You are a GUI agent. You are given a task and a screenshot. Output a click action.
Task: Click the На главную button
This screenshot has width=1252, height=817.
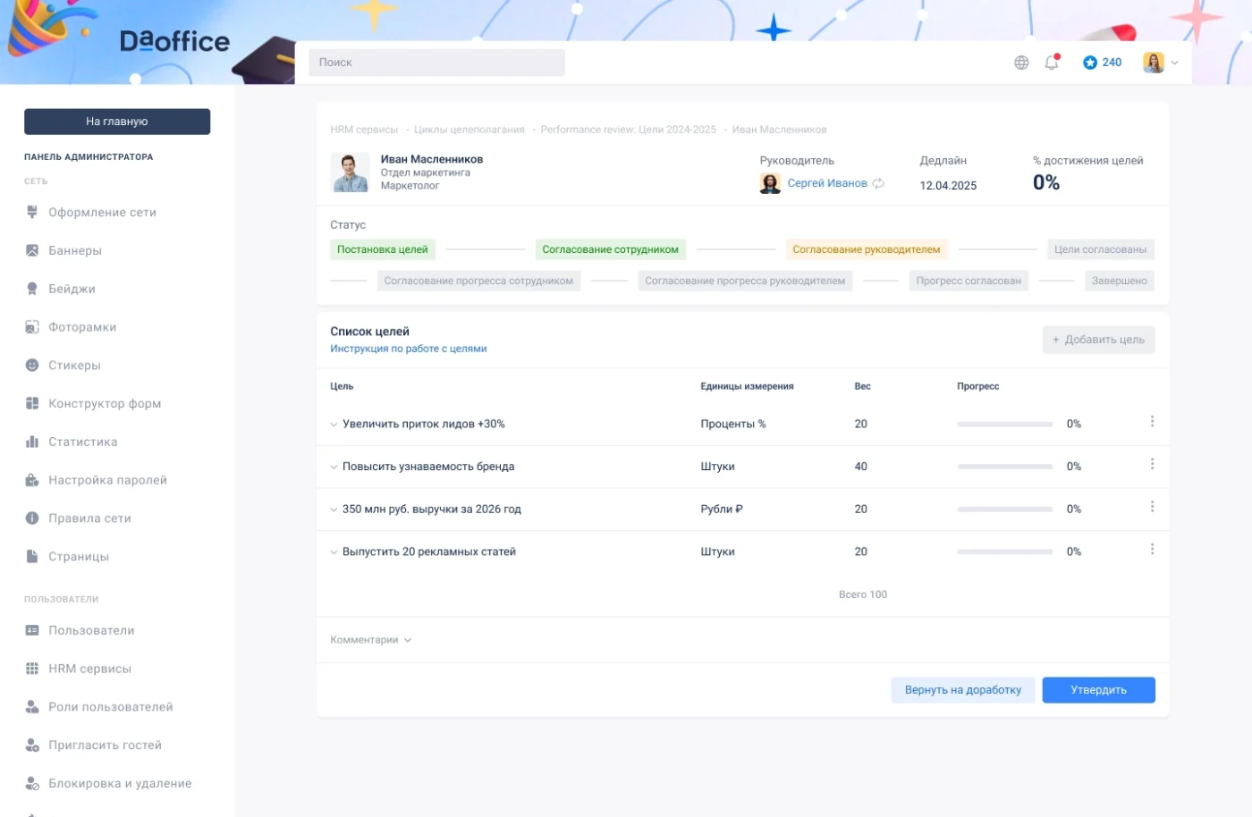(117, 122)
